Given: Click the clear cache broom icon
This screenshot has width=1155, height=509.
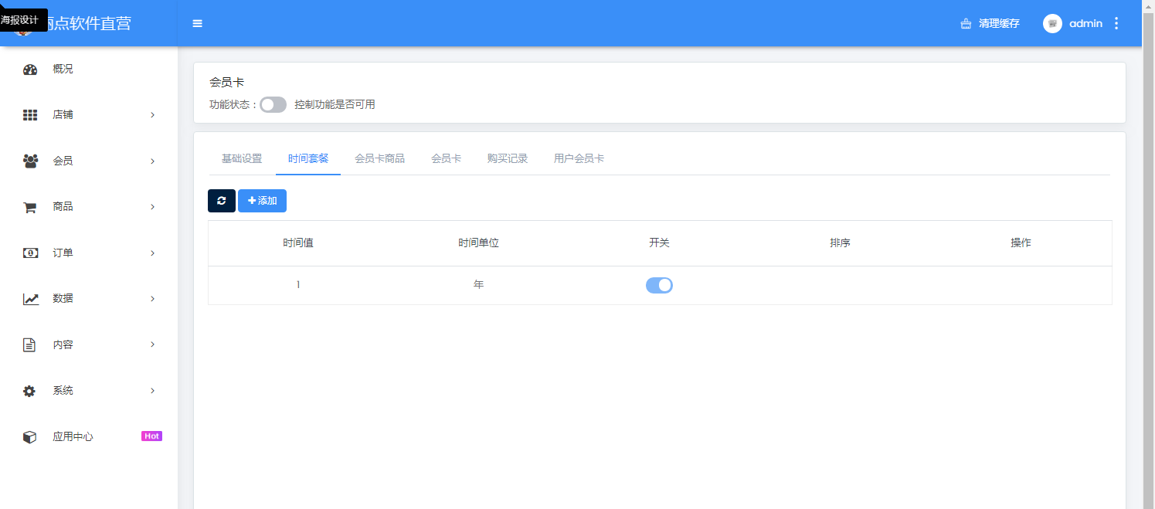Looking at the screenshot, I should click(x=966, y=23).
